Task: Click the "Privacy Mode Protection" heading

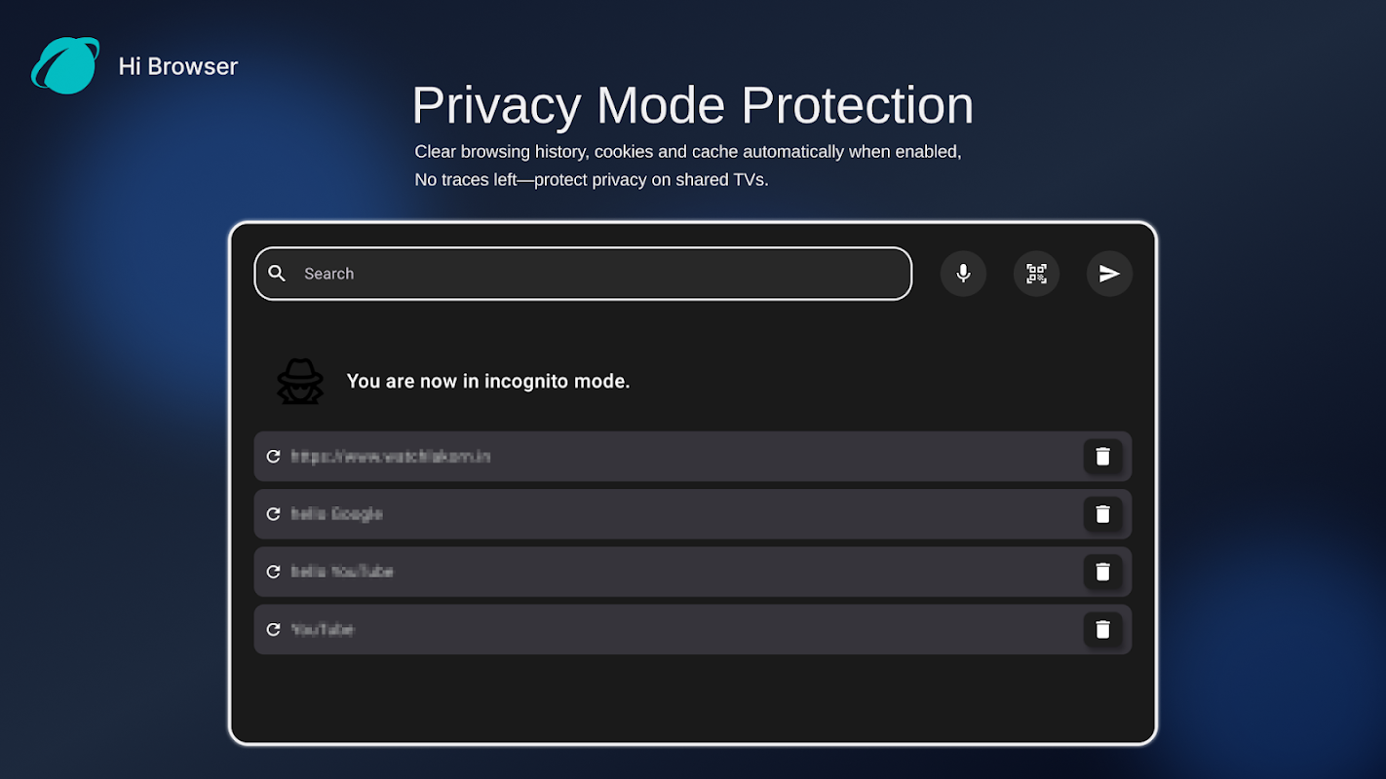Action: (692, 105)
